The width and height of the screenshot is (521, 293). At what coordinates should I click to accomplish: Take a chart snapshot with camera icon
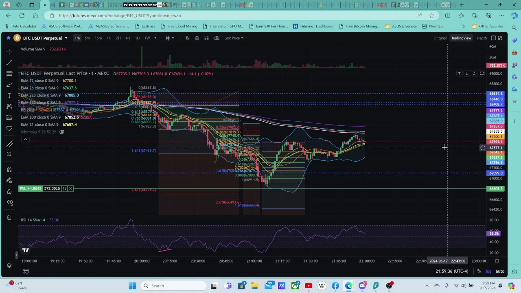[x=217, y=38]
